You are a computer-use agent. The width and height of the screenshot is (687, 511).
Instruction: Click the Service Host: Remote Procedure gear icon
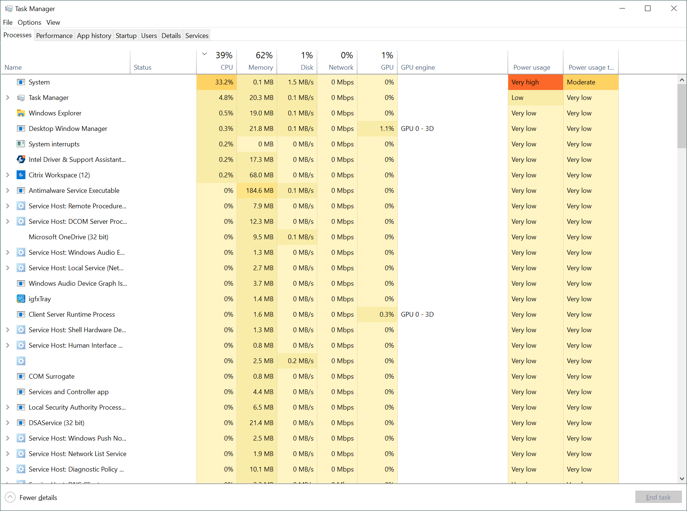21,206
